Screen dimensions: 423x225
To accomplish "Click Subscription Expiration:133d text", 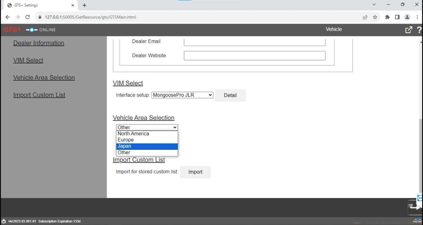I will 59,221.
